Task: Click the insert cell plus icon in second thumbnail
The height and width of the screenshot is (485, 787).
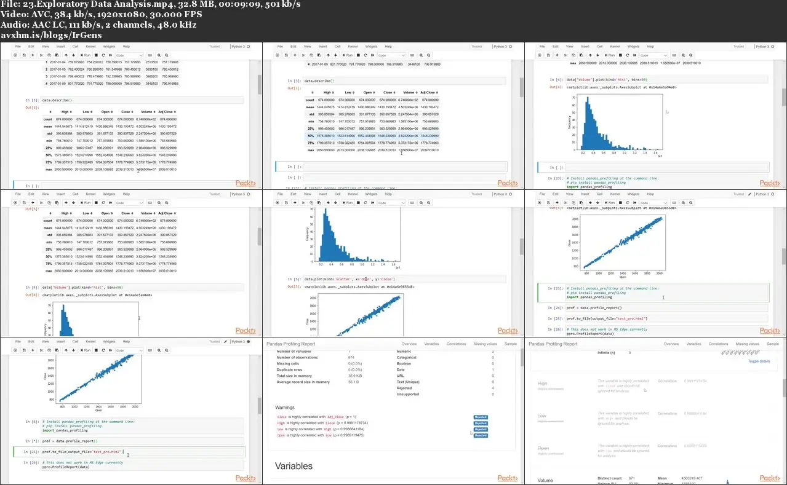Action: (295, 55)
